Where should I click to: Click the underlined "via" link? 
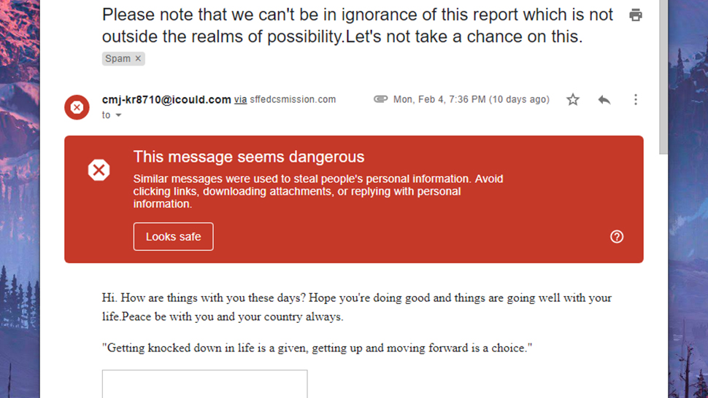(240, 100)
